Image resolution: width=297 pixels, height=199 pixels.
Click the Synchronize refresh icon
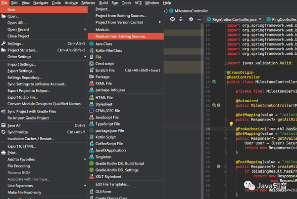3,132
